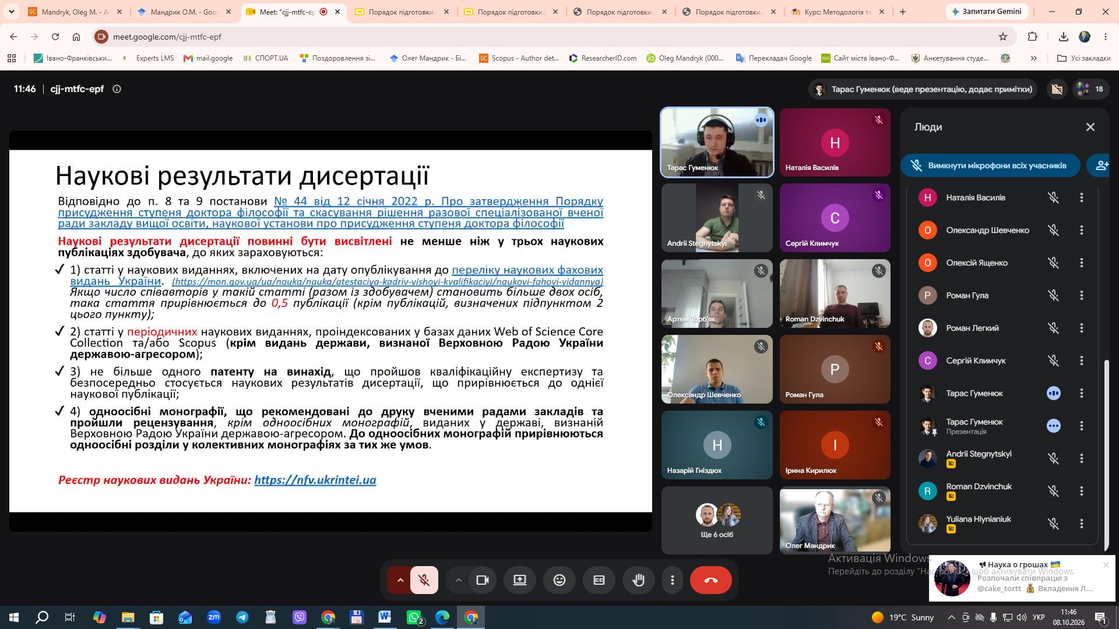The width and height of the screenshot is (1119, 629).
Task: Click the Запитати Gemini button
Action: point(986,12)
